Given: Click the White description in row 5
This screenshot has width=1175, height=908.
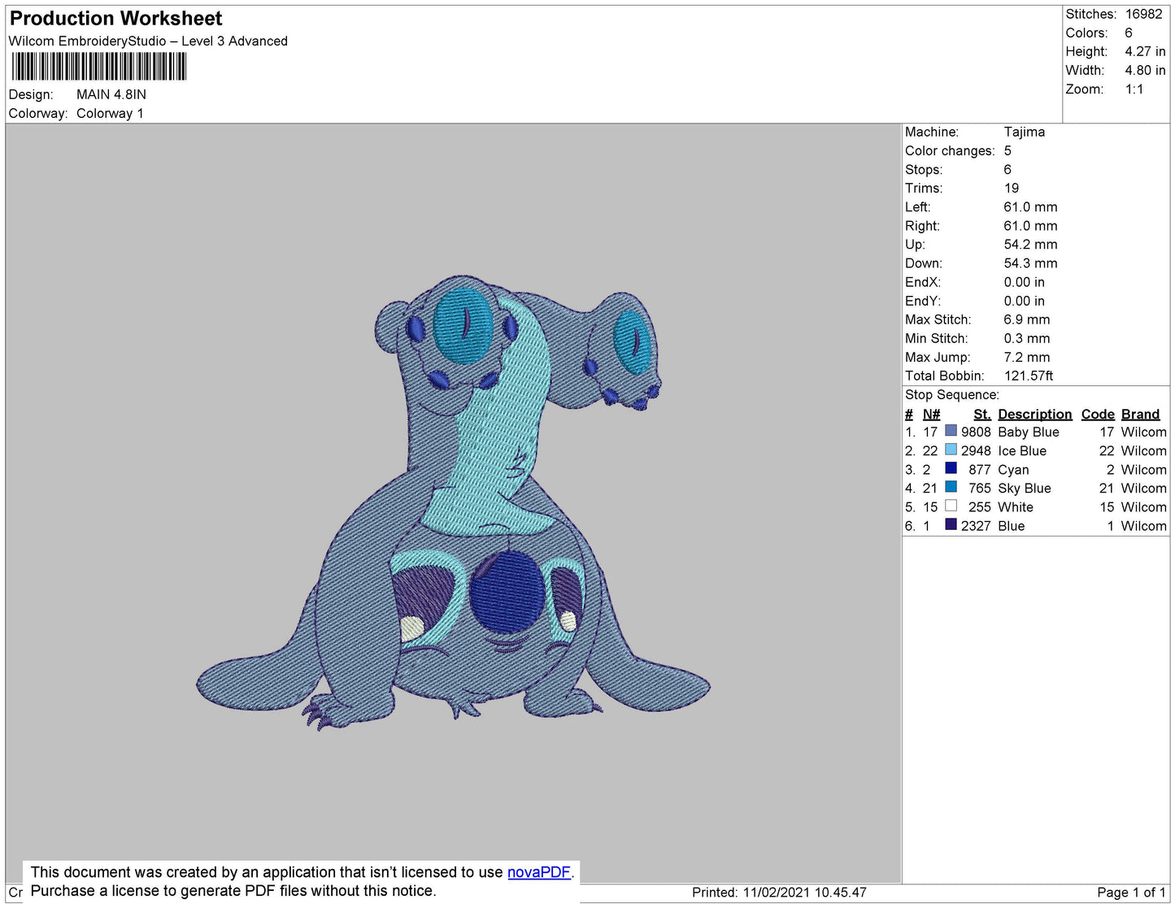Looking at the screenshot, I should coord(1016,506).
